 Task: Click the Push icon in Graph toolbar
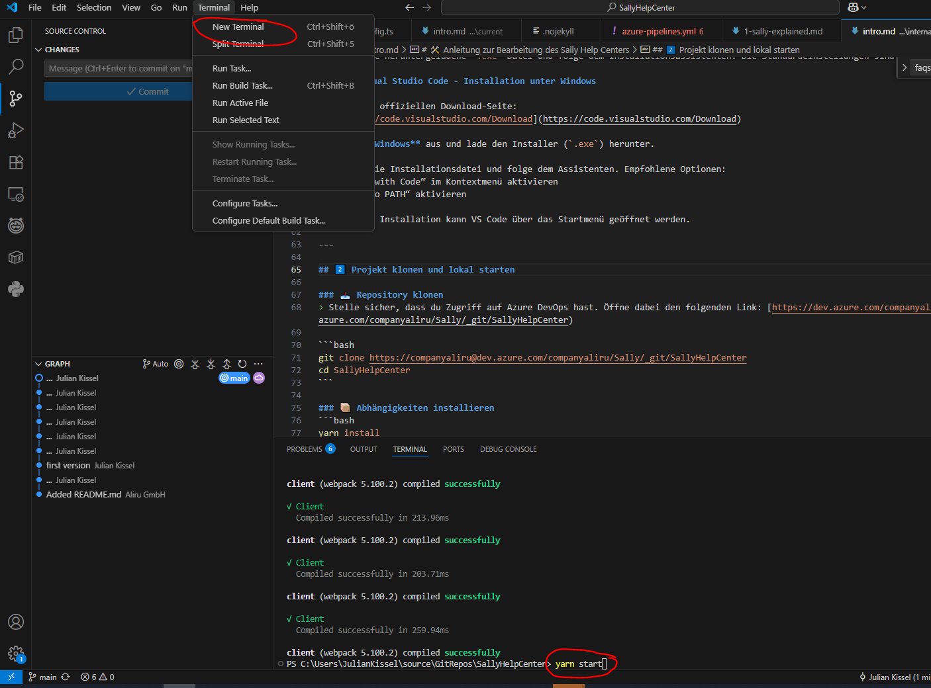pos(226,364)
